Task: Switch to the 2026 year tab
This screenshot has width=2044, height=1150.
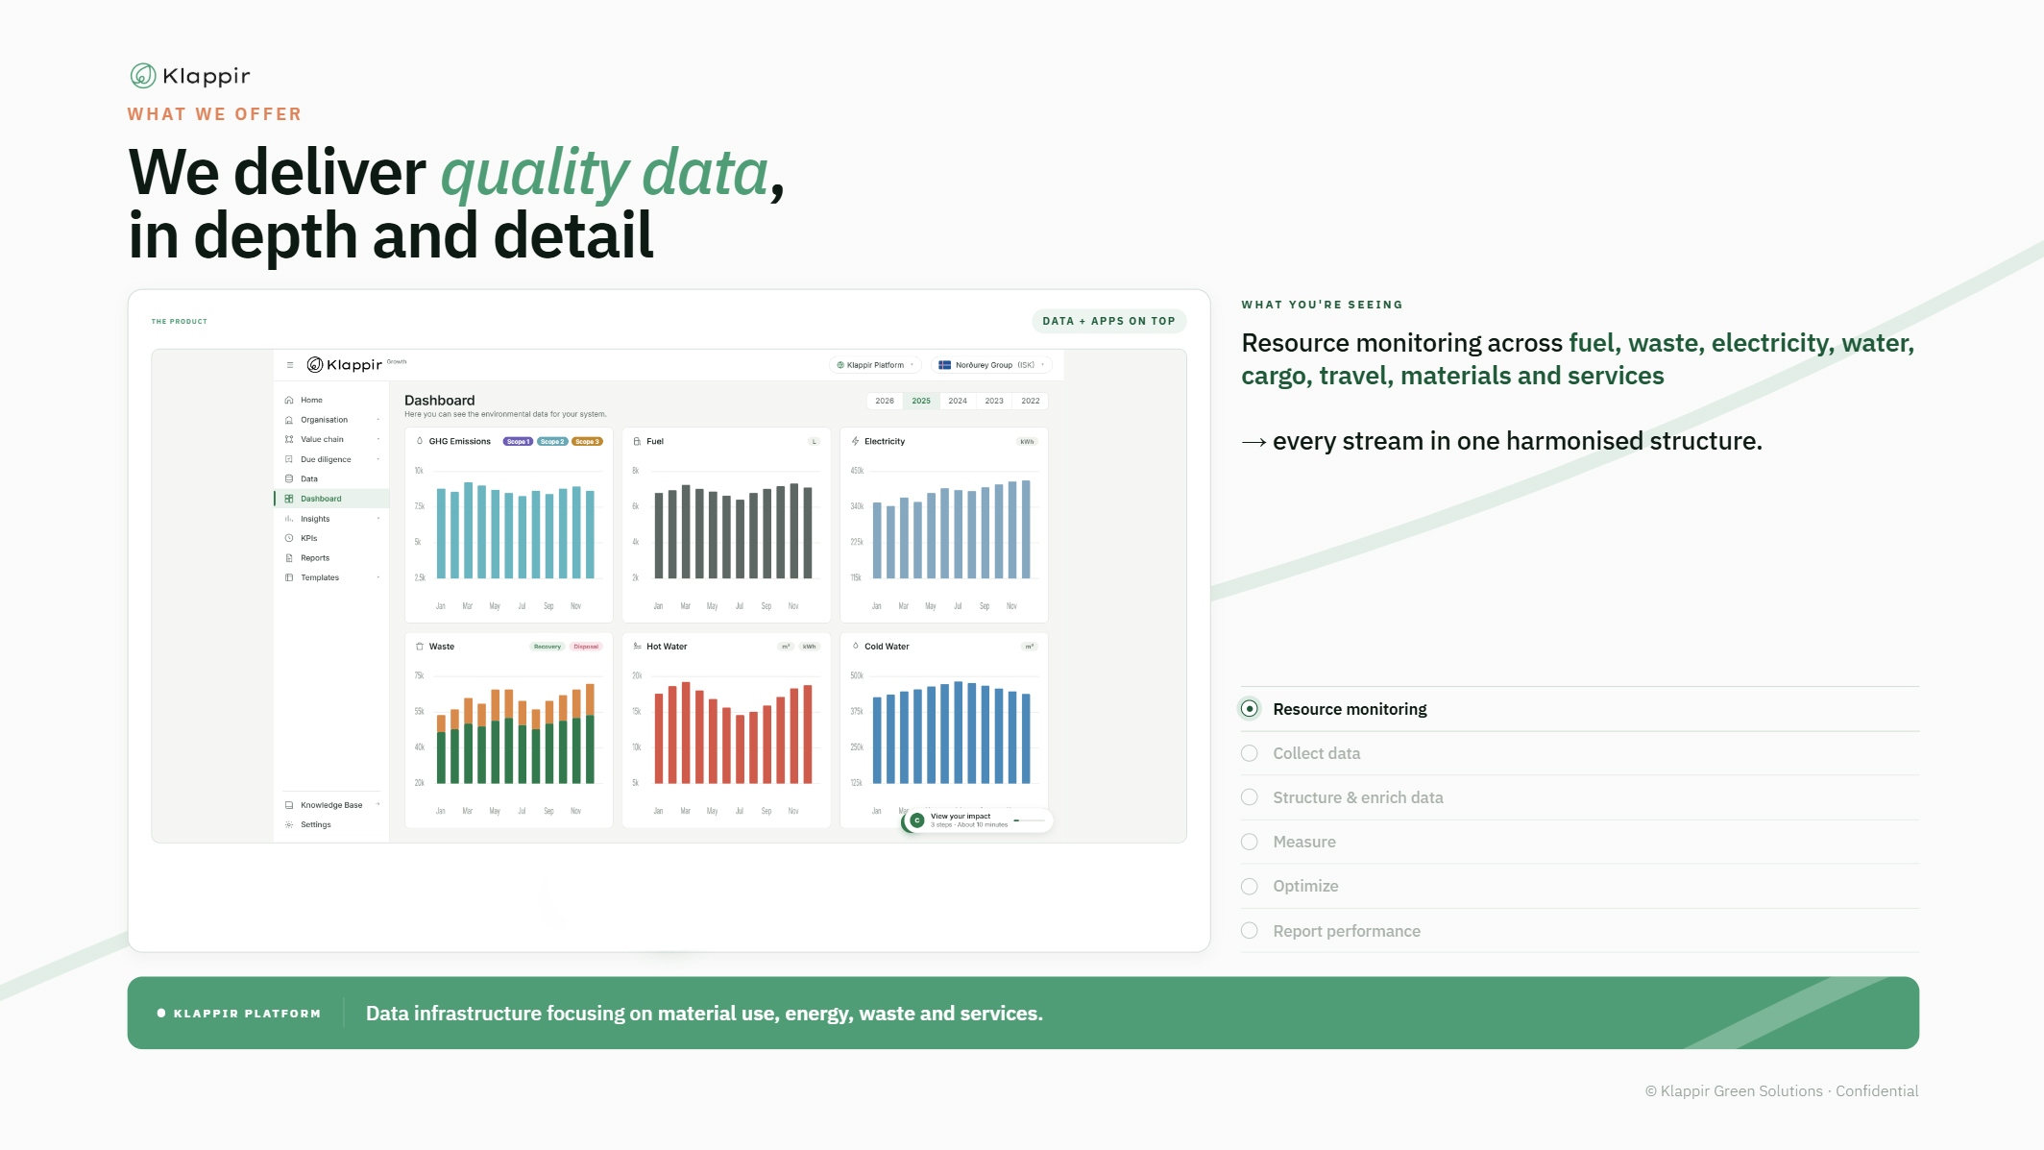Action: point(885,401)
